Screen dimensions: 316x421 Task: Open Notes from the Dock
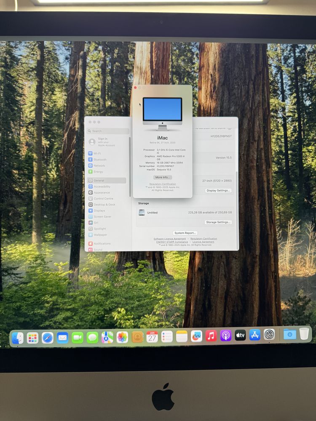pos(182,336)
